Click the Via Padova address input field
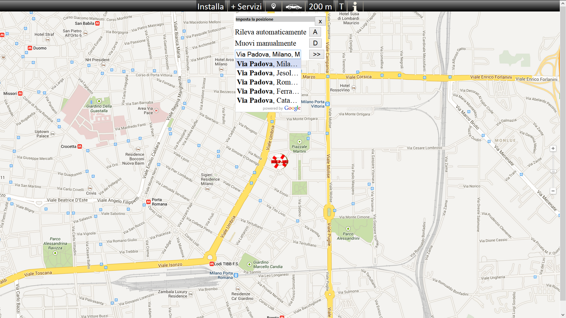The width and height of the screenshot is (566, 318). (268, 54)
